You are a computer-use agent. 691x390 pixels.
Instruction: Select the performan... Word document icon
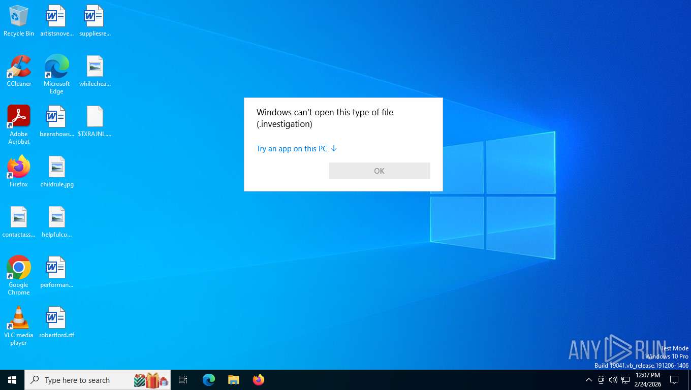56,272
